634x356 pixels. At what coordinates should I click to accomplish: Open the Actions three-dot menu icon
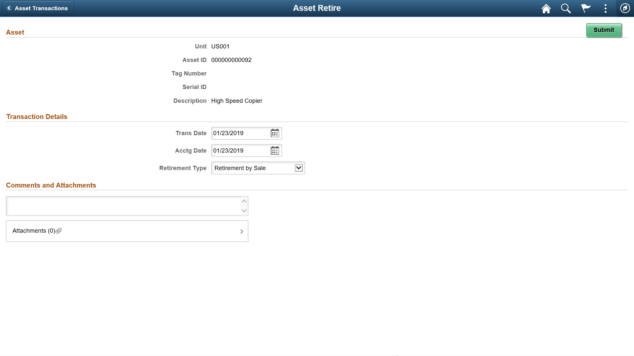click(x=605, y=8)
